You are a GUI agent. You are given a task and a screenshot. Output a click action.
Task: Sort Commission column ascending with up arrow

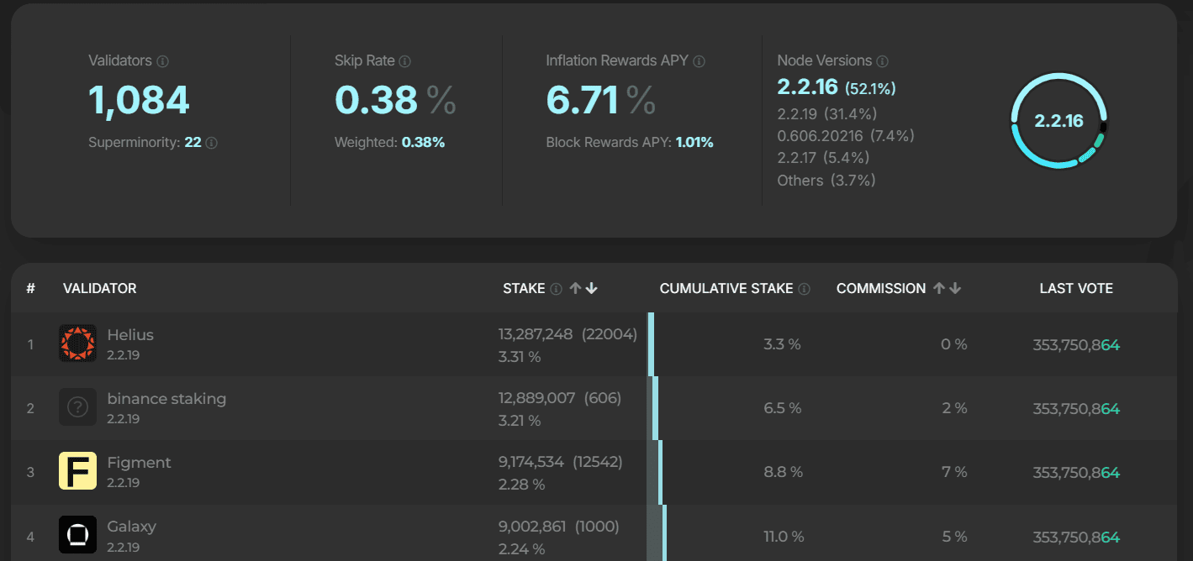939,288
